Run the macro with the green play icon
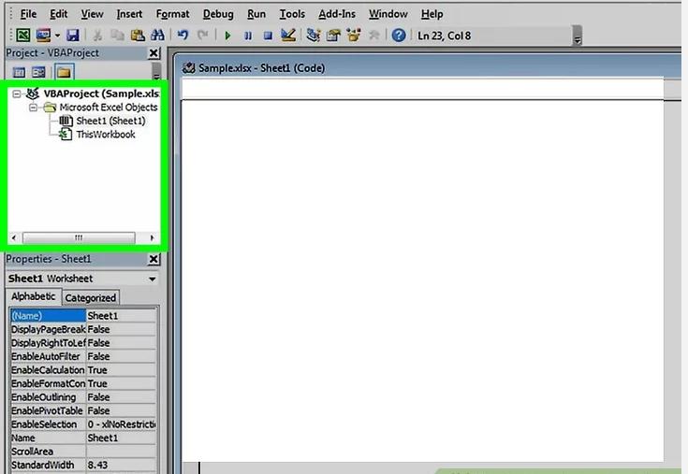This screenshot has width=688, height=474. click(227, 36)
